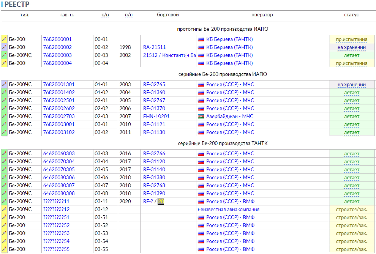376x254 pixels.
Task: Open the registration link RA-21511
Action: [x=155, y=47]
